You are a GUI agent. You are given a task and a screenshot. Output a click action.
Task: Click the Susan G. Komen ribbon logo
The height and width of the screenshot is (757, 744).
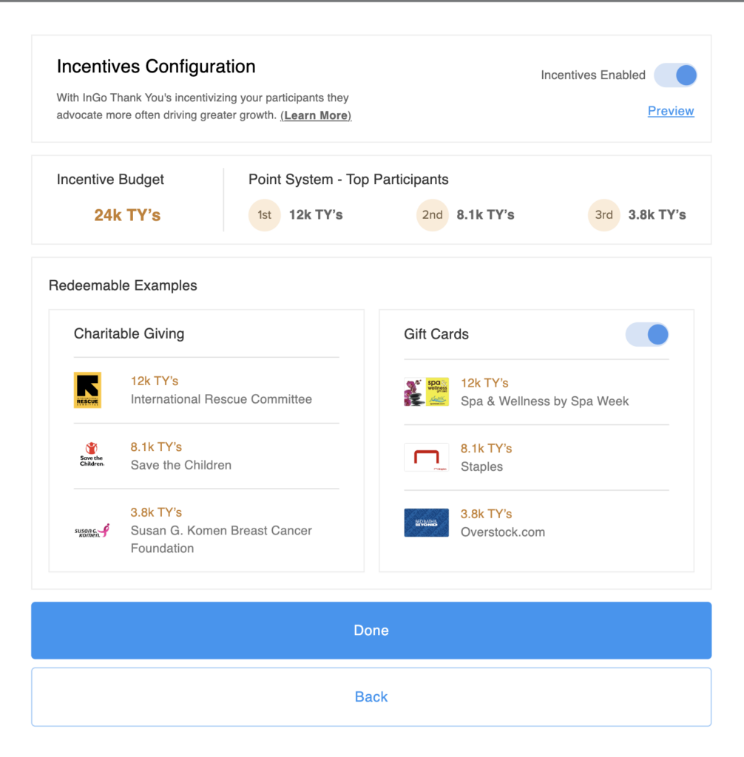[x=92, y=531]
